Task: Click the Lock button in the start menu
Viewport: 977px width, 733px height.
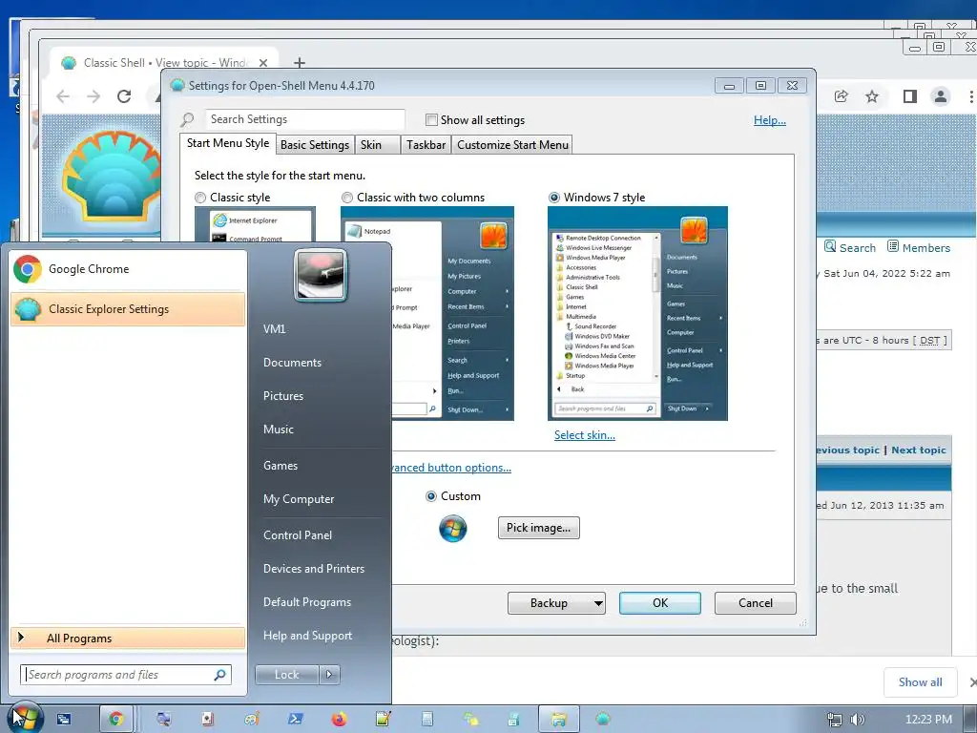Action: (x=286, y=675)
